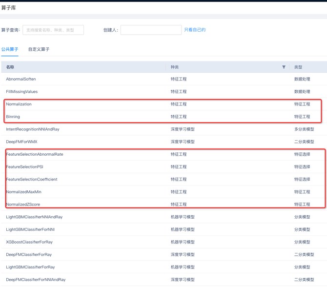
Task: Click the 只看自己的 link
Action: tap(195, 30)
